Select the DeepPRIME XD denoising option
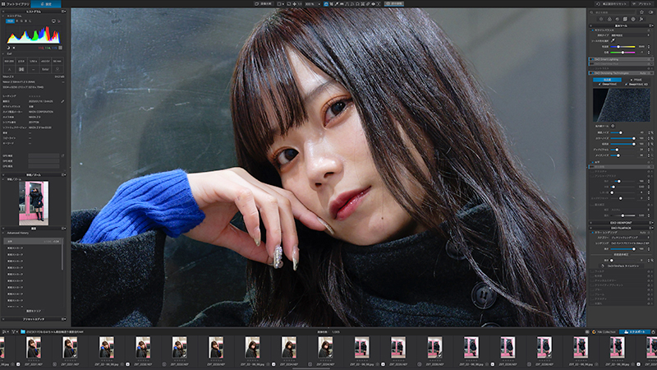This screenshot has width=657, height=370. point(636,85)
